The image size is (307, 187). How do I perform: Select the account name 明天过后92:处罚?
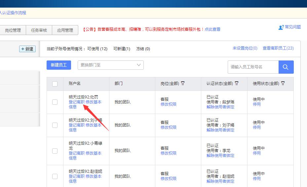click(83, 97)
